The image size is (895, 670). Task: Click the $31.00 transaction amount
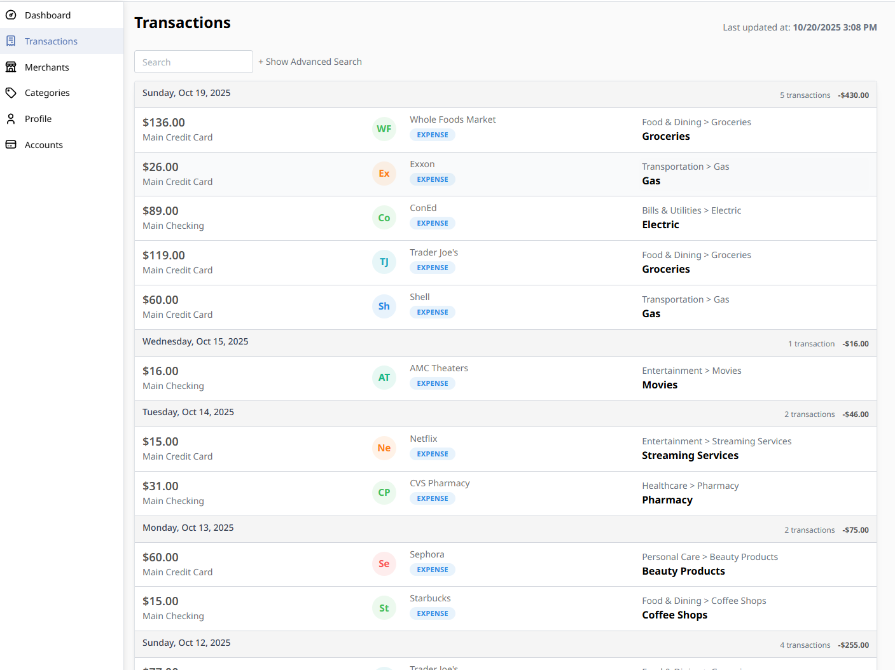160,486
